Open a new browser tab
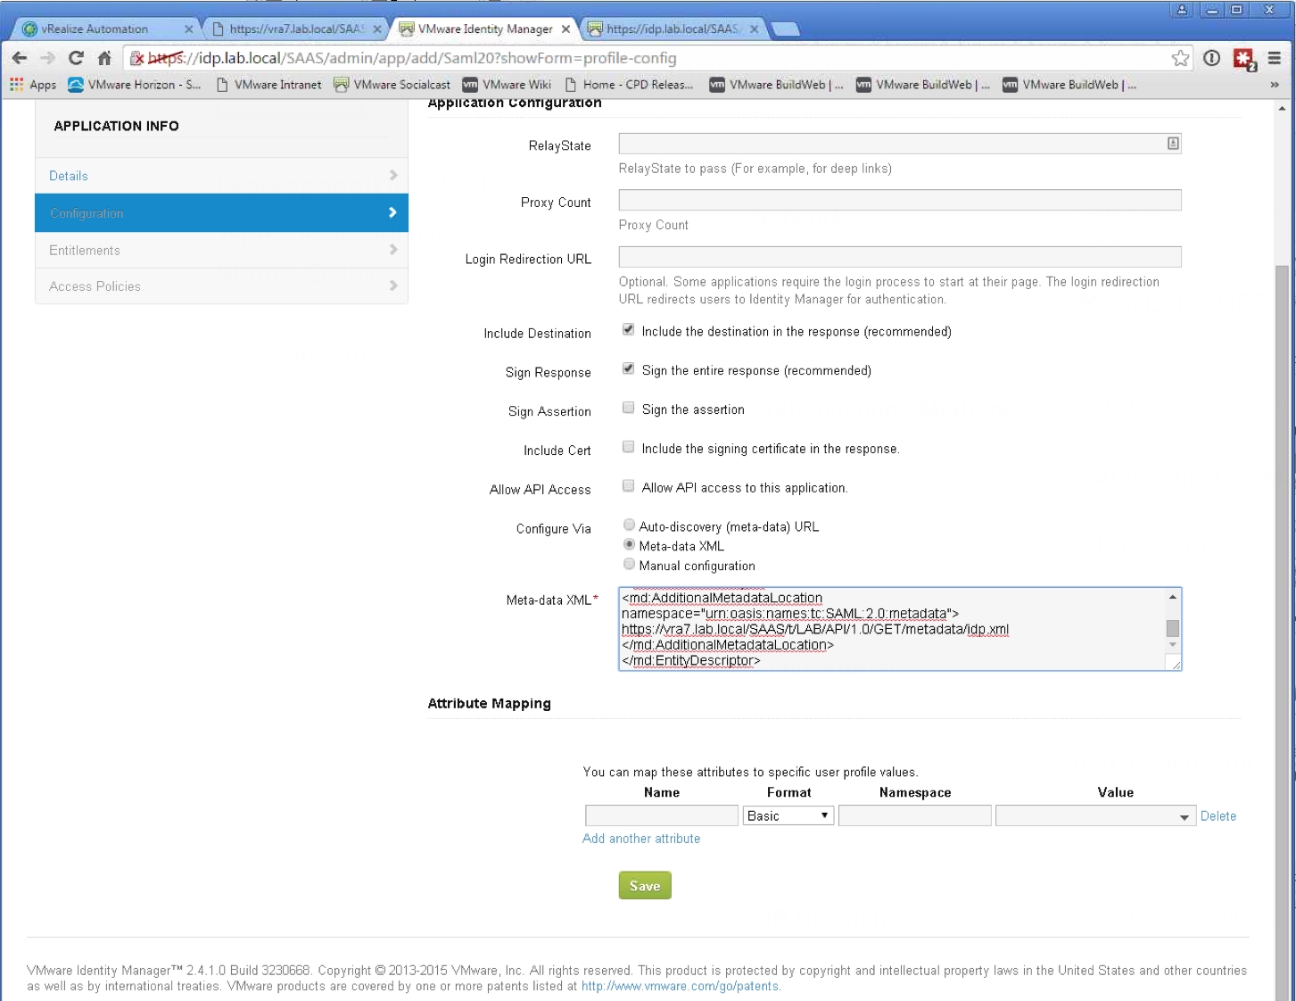Image resolution: width=1296 pixels, height=1001 pixels. (785, 29)
